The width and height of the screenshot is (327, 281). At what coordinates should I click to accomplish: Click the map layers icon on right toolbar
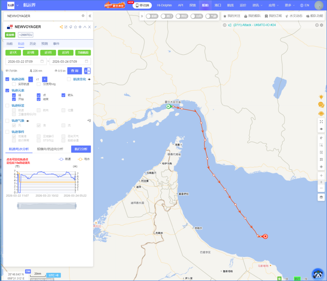[x=321, y=197]
